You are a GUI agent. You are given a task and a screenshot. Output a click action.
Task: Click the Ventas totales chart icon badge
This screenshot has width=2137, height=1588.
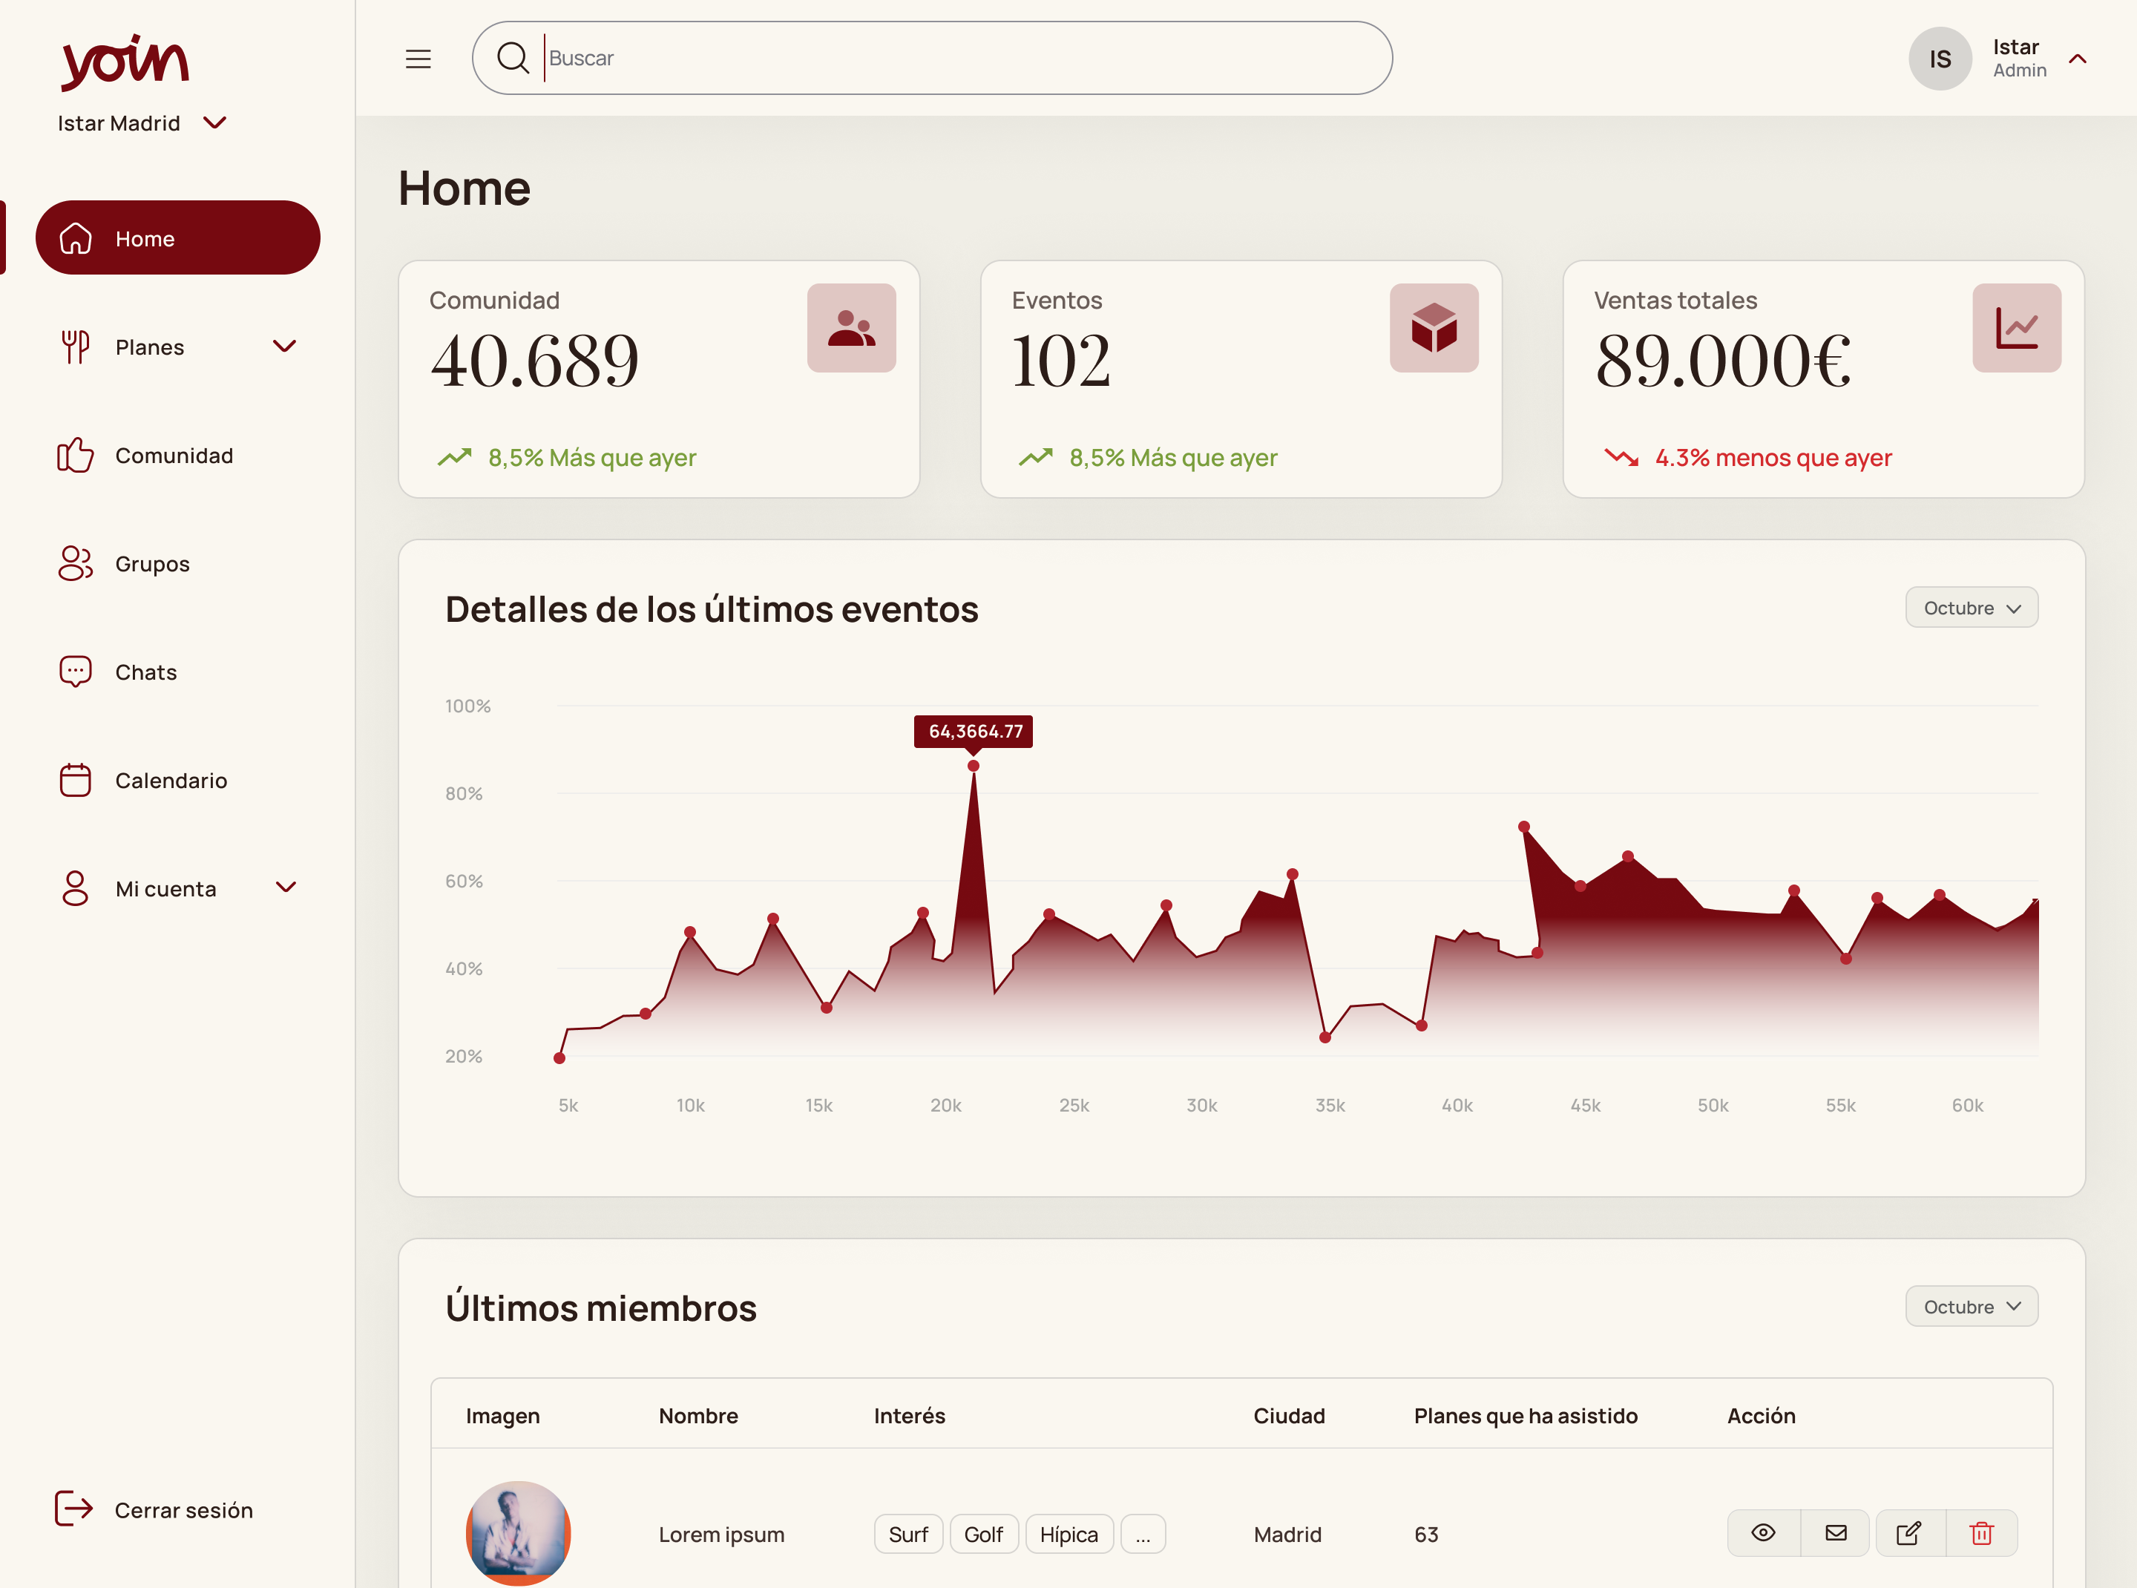(x=2016, y=328)
